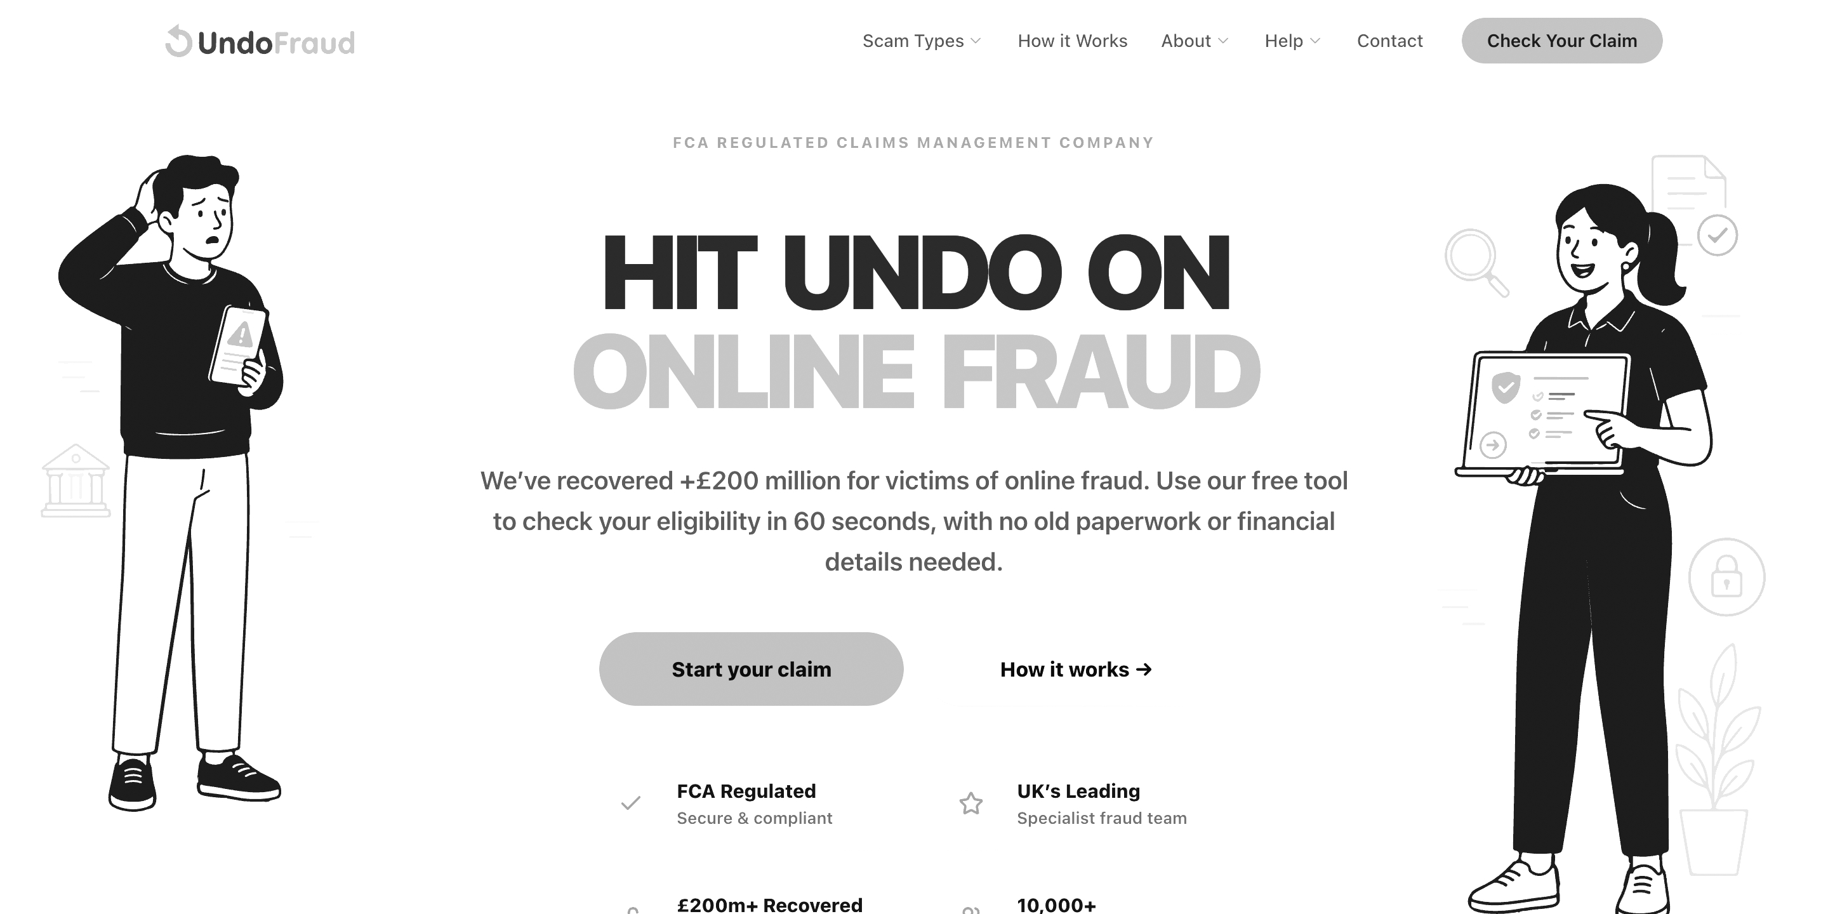Image resolution: width=1828 pixels, height=914 pixels.
Task: Click the Check Your Claim button
Action: click(1562, 41)
